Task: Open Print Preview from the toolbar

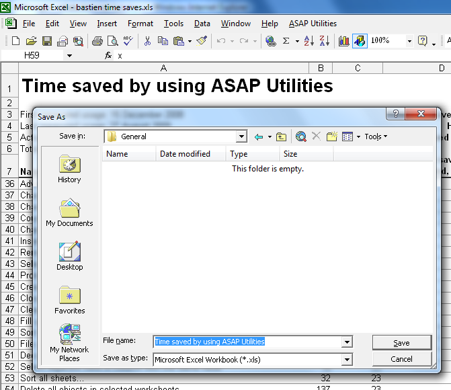Action: pyautogui.click(x=112, y=41)
